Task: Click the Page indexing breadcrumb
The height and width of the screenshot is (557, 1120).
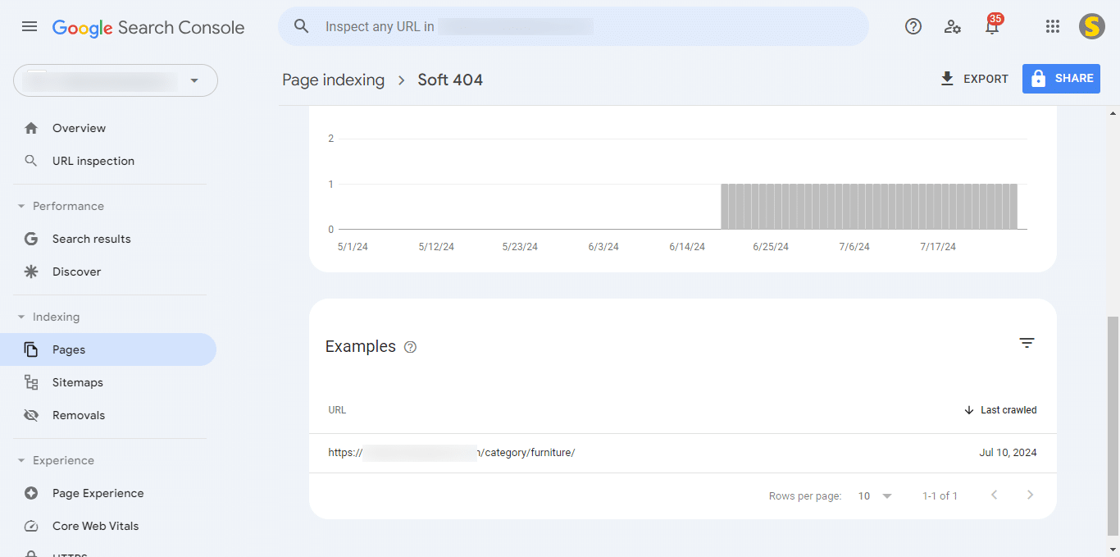Action: pos(333,80)
